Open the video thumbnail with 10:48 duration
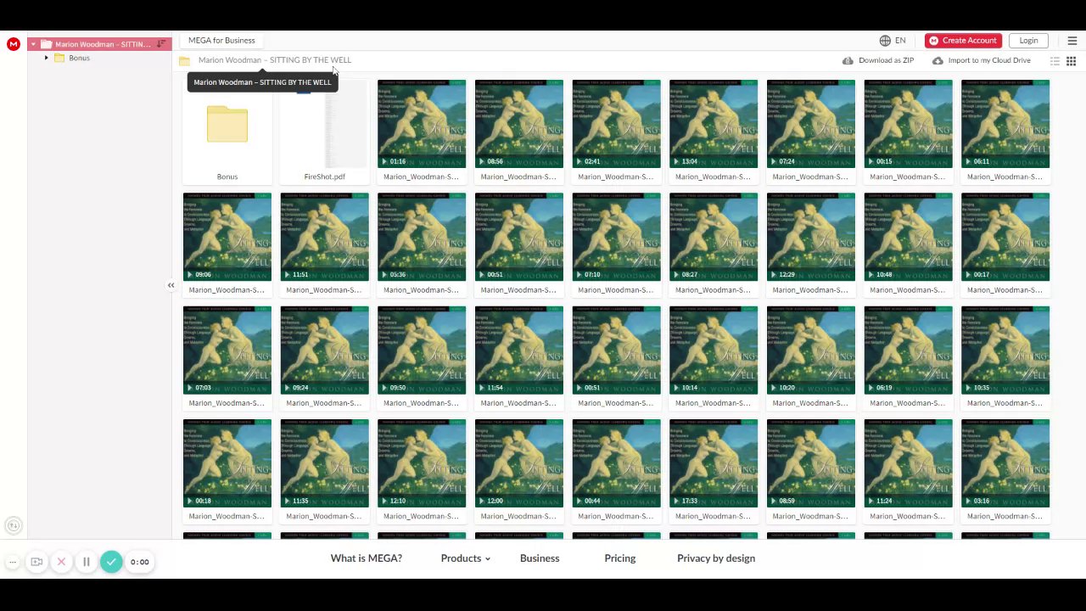Viewport: 1086px width, 611px height. click(908, 244)
